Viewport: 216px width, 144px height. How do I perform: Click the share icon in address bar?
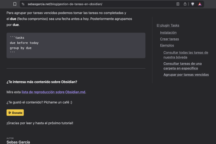[185, 4]
